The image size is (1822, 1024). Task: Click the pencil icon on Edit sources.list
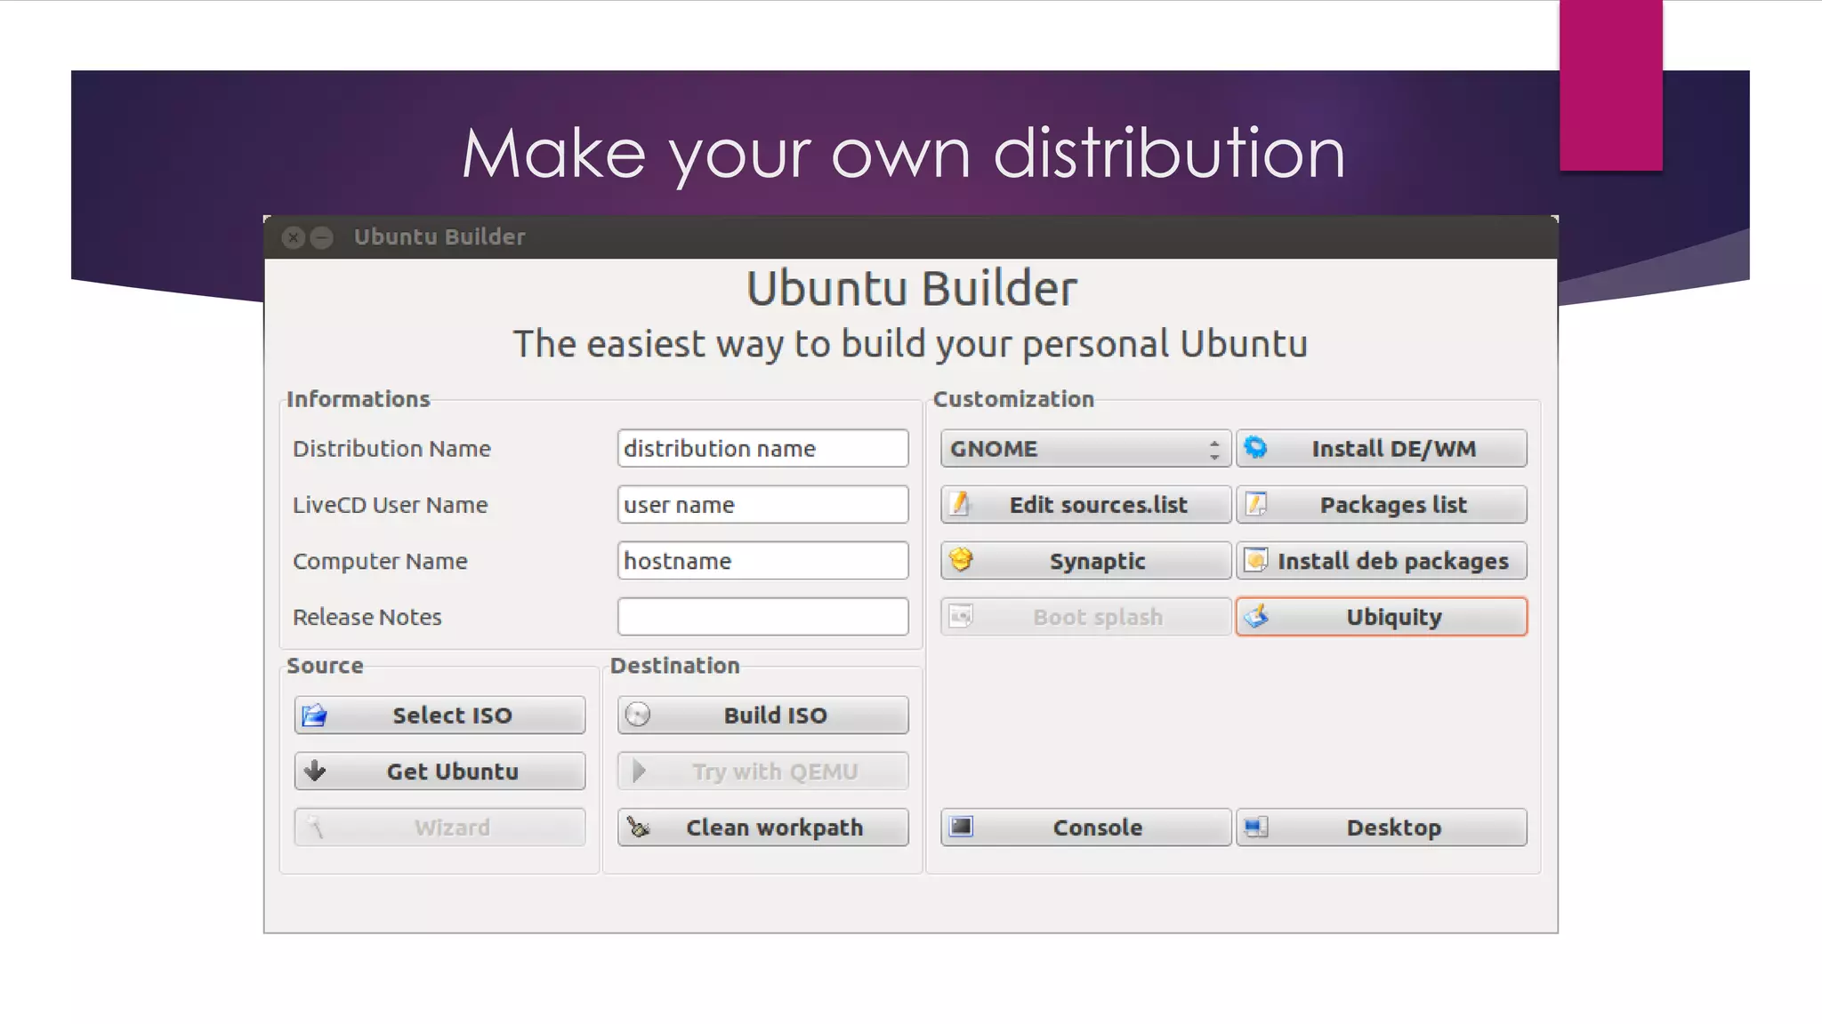click(960, 503)
